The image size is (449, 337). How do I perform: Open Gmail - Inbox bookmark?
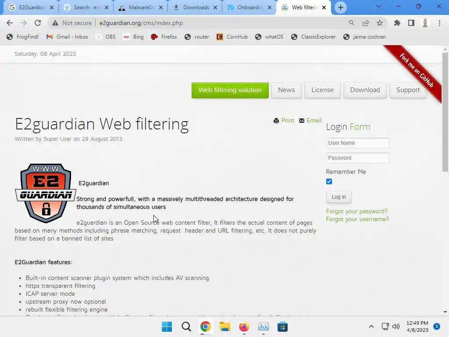pos(67,37)
